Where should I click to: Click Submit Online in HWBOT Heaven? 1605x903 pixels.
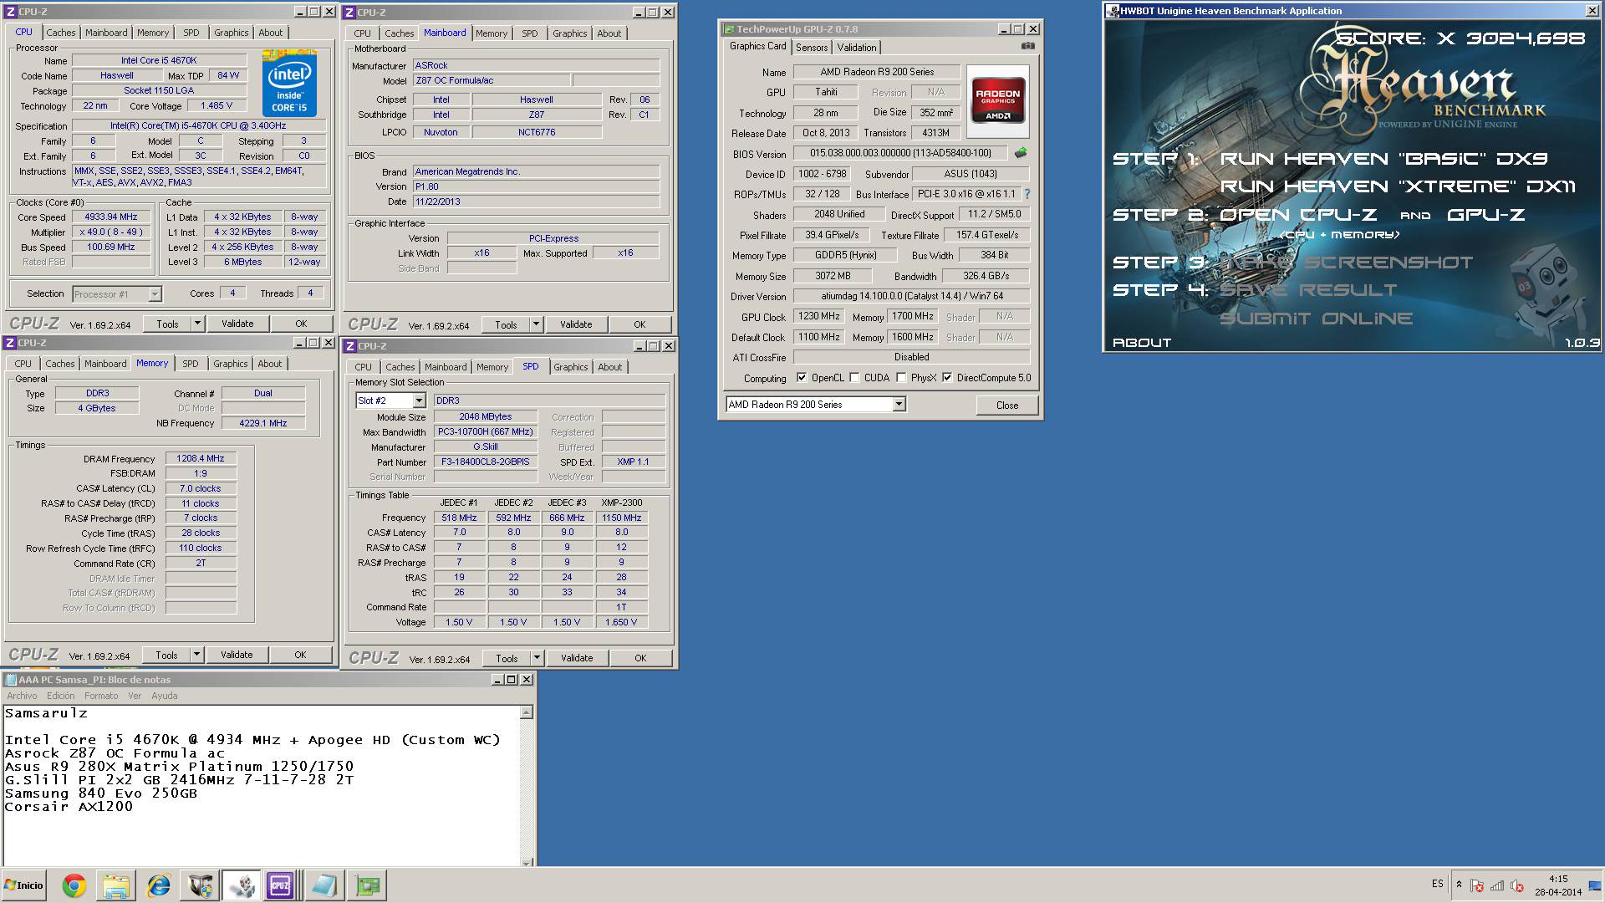pos(1316,319)
